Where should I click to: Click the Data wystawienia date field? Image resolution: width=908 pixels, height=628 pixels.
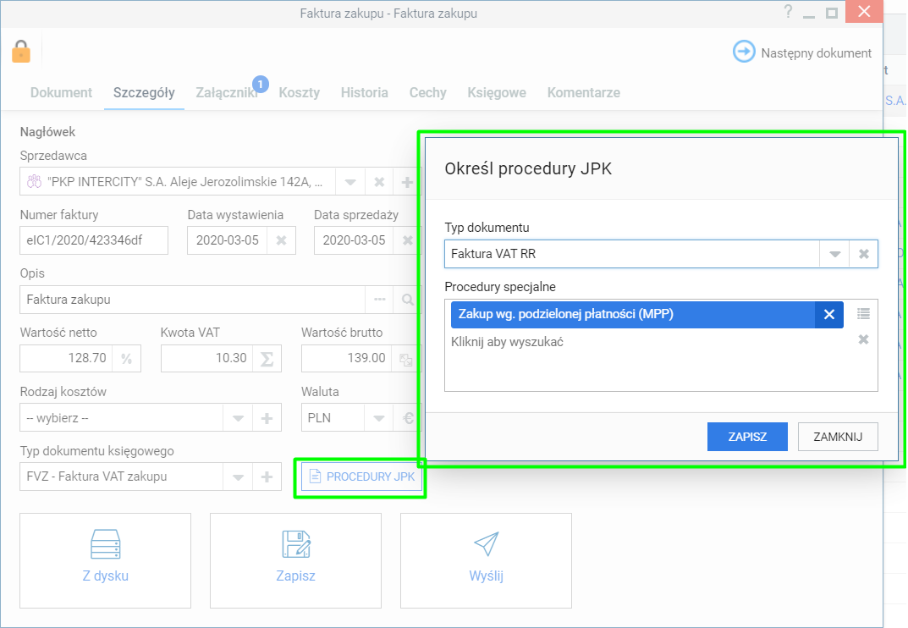coord(228,240)
